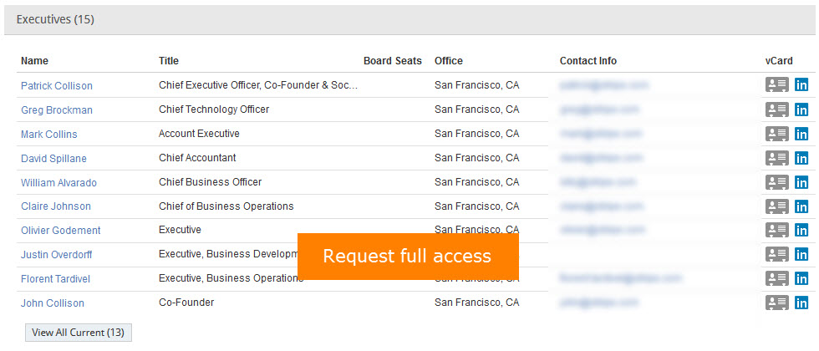Download William Alvarado's vCard
The width and height of the screenshot is (819, 351).
click(x=777, y=182)
